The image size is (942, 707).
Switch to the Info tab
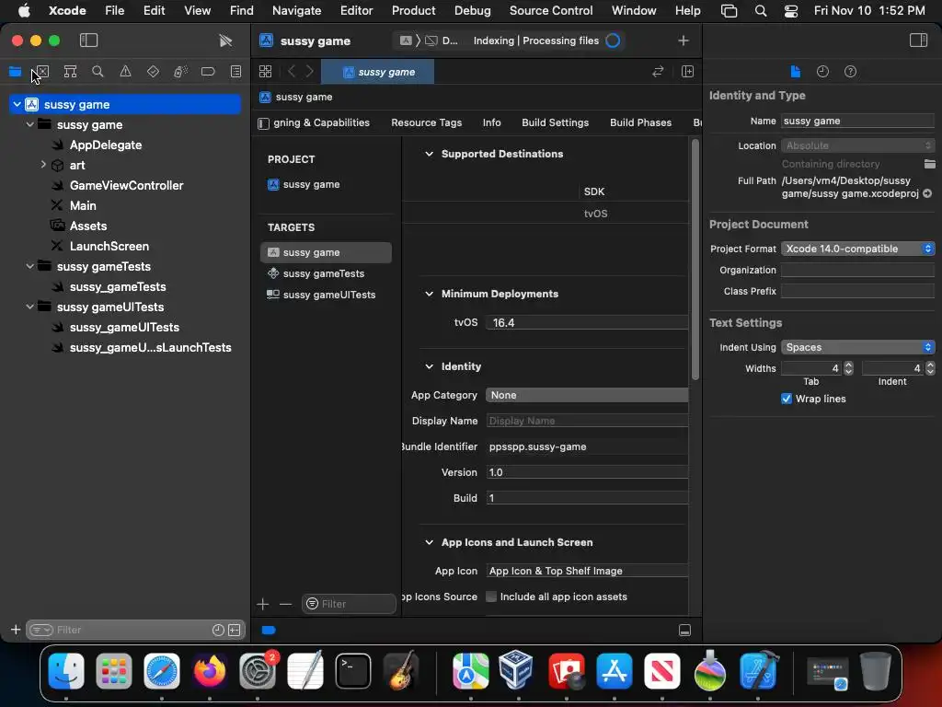coord(491,122)
